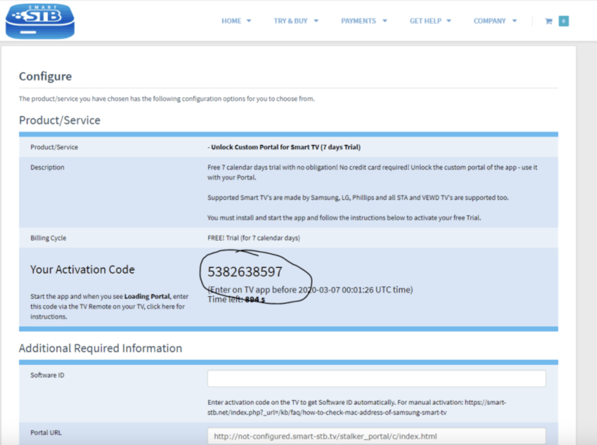This screenshot has width=597, height=445.
Task: Open the PAYMENTS menu
Action: (x=359, y=21)
